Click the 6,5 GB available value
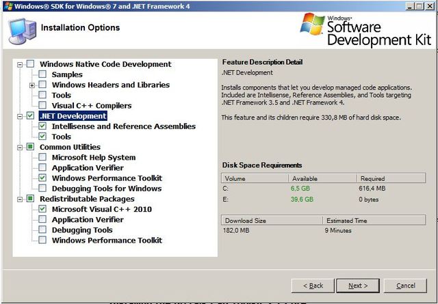Image resolution: width=438 pixels, height=304 pixels. click(300, 189)
